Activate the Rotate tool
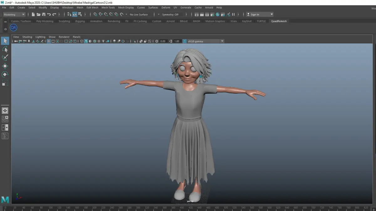 [5, 75]
